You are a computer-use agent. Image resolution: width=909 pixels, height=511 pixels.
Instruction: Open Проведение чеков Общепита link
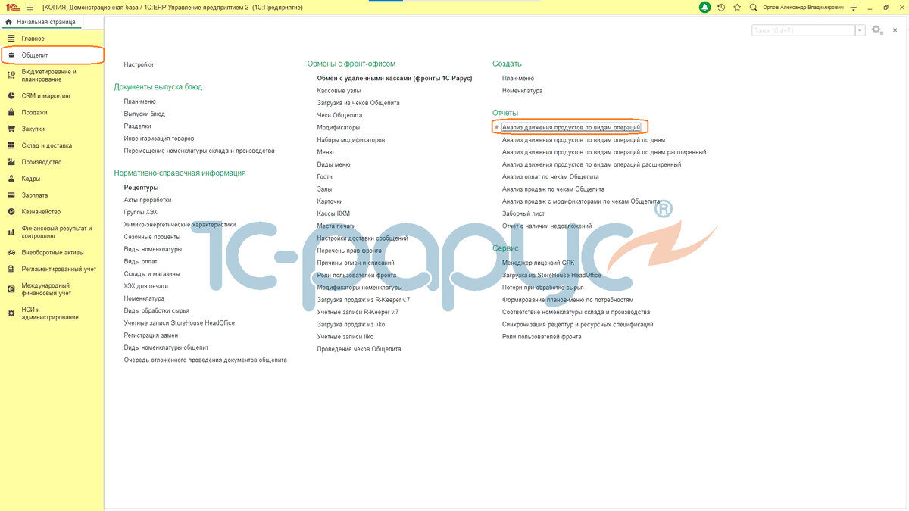tap(359, 349)
